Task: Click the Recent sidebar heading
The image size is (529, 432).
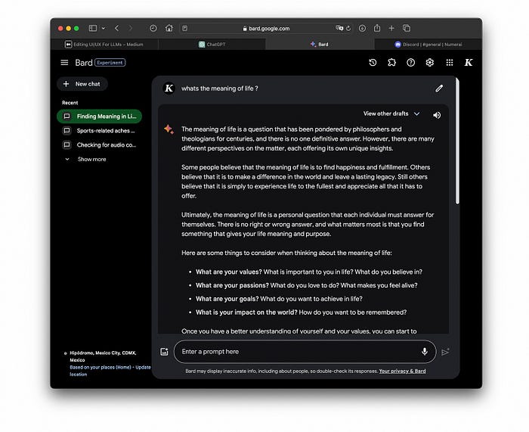Action: (x=70, y=103)
